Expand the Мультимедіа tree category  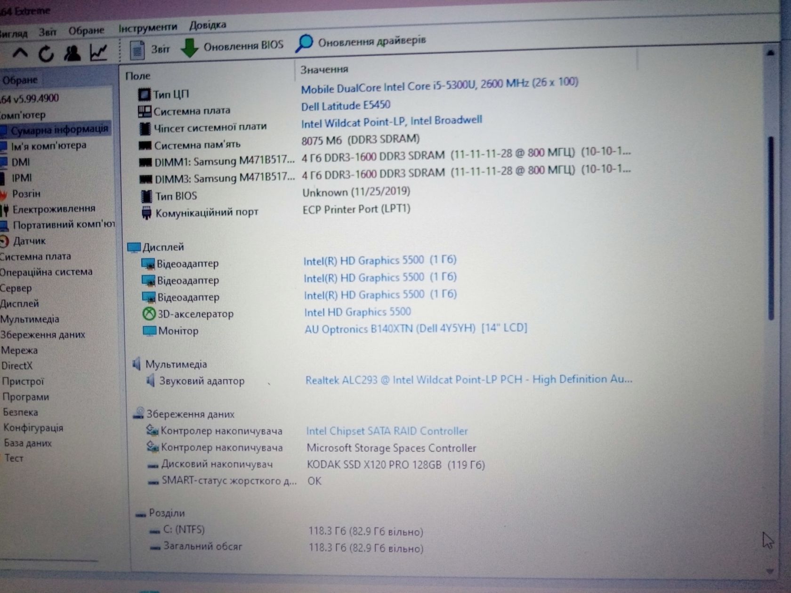pyautogui.click(x=30, y=319)
